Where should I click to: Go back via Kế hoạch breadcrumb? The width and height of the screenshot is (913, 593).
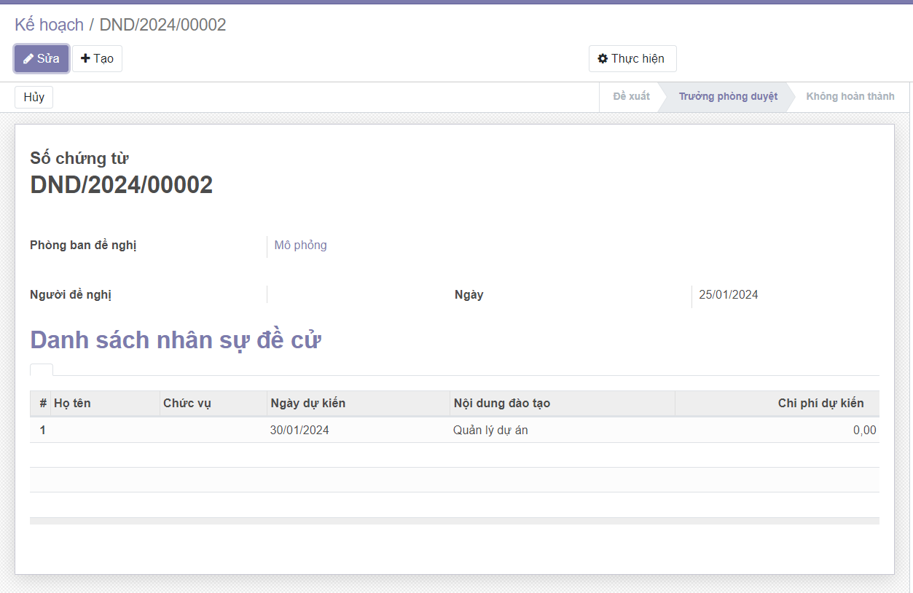coord(49,25)
